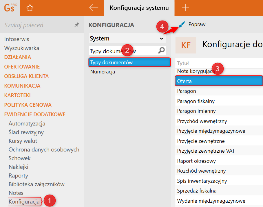Open Automatyzacja menu item
This screenshot has height=207, width=263.
(x=27, y=124)
